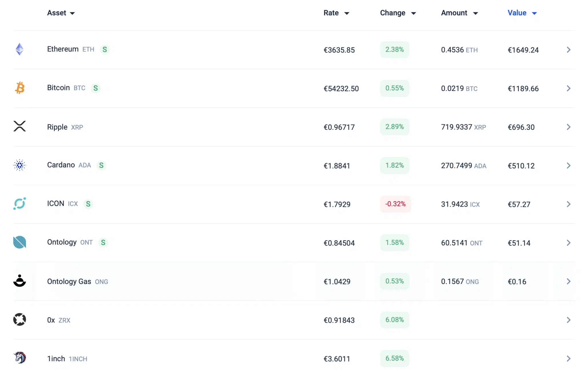Click the 1inch rate €3.6011
The width and height of the screenshot is (585, 376).
tap(337, 359)
